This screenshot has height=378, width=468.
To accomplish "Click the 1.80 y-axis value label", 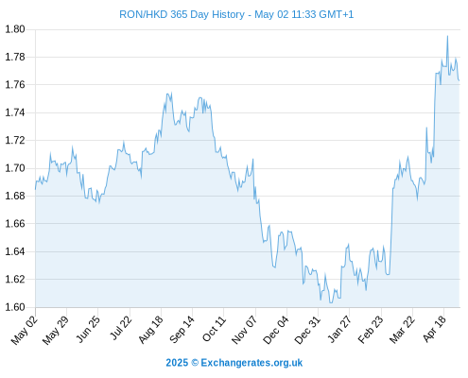I will pos(15,29).
